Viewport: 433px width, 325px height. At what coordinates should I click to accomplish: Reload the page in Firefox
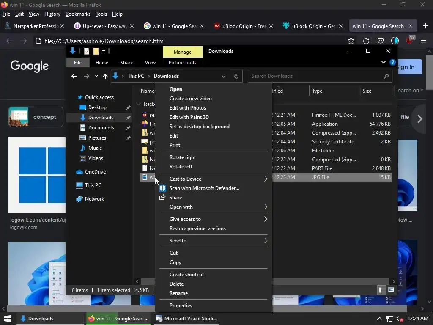(x=366, y=41)
